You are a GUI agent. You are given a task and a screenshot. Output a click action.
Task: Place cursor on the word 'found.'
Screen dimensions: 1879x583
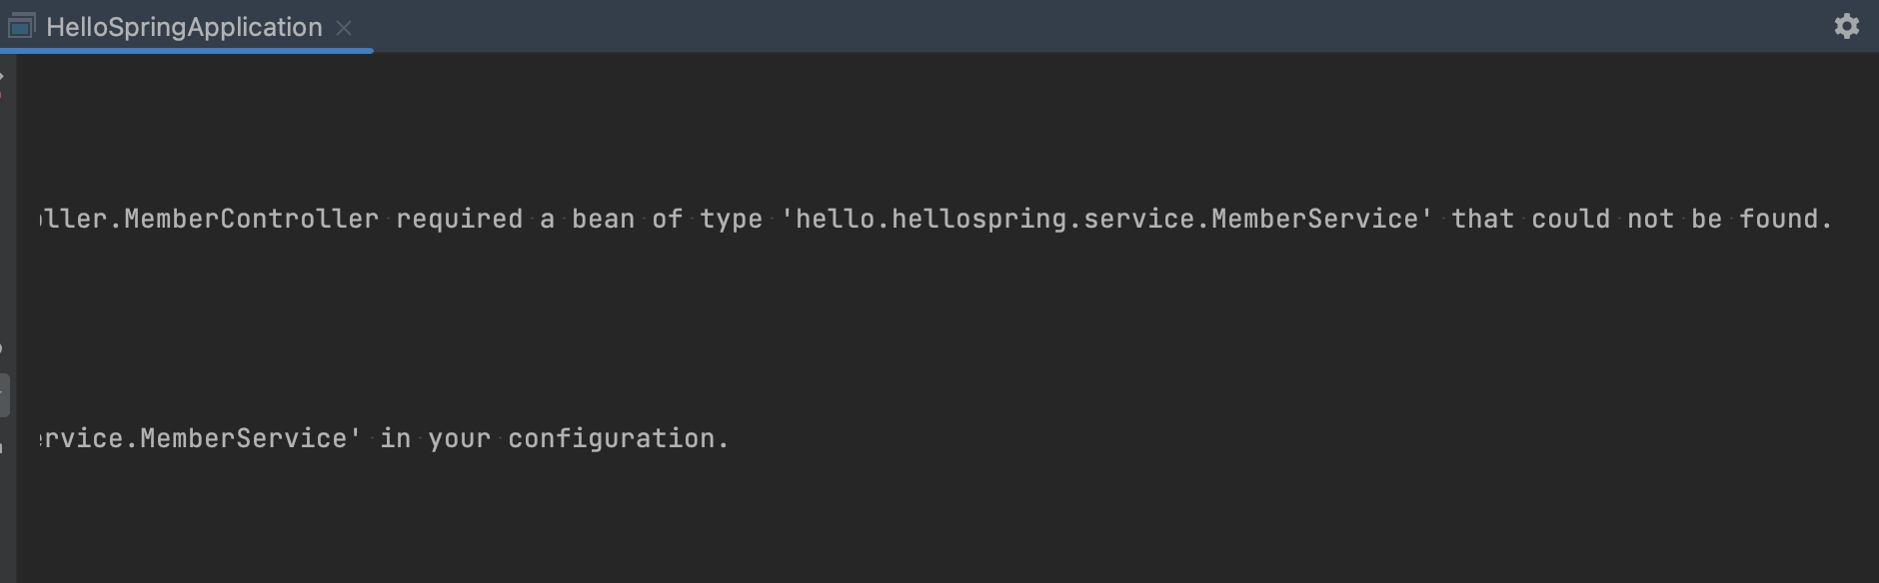point(1786,219)
